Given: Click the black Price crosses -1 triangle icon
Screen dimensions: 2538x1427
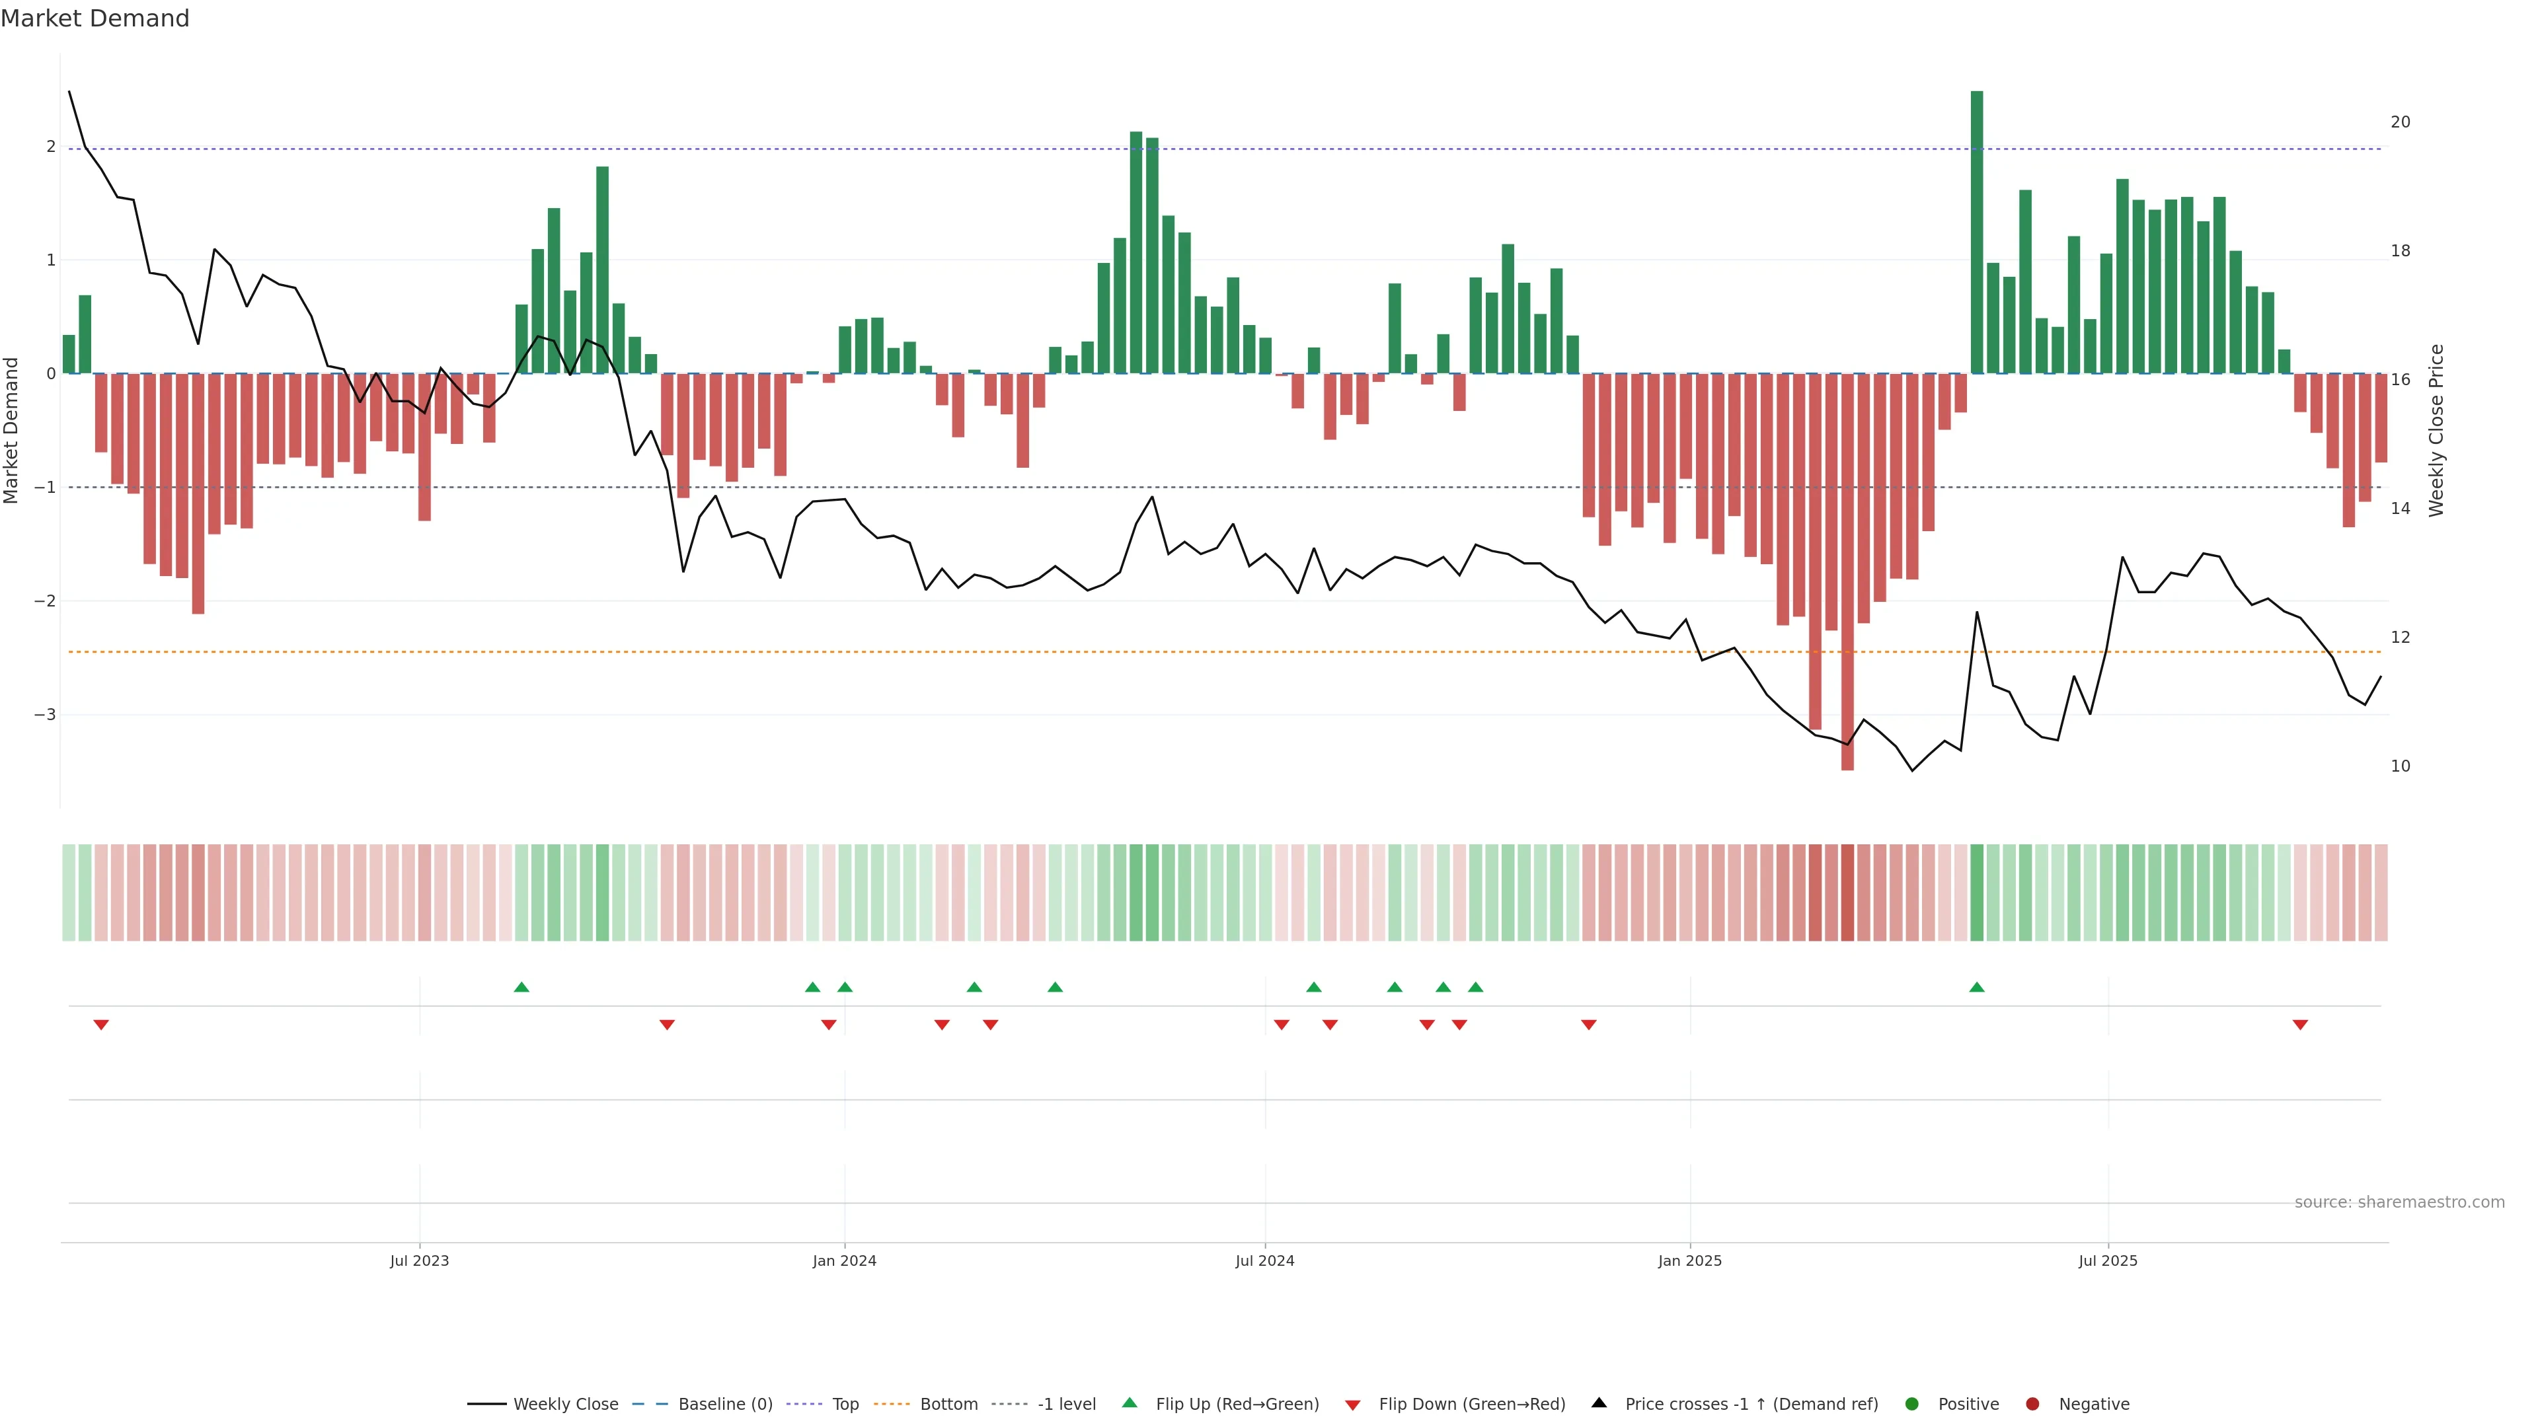Looking at the screenshot, I should 1598,1403.
